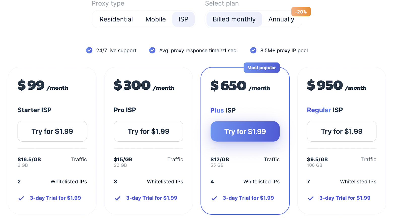The width and height of the screenshot is (403, 222).
Task: Click the Regular ISP trial checkmark icon
Action: tap(311, 198)
